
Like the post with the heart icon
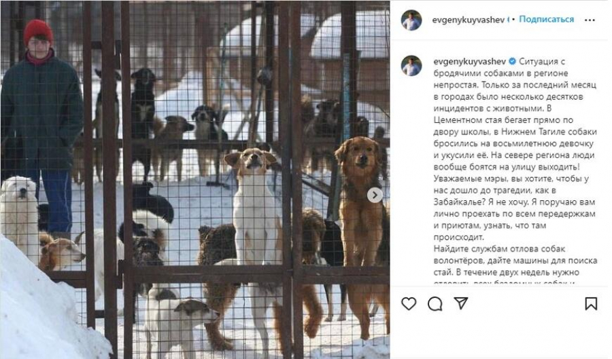pyautogui.click(x=409, y=304)
